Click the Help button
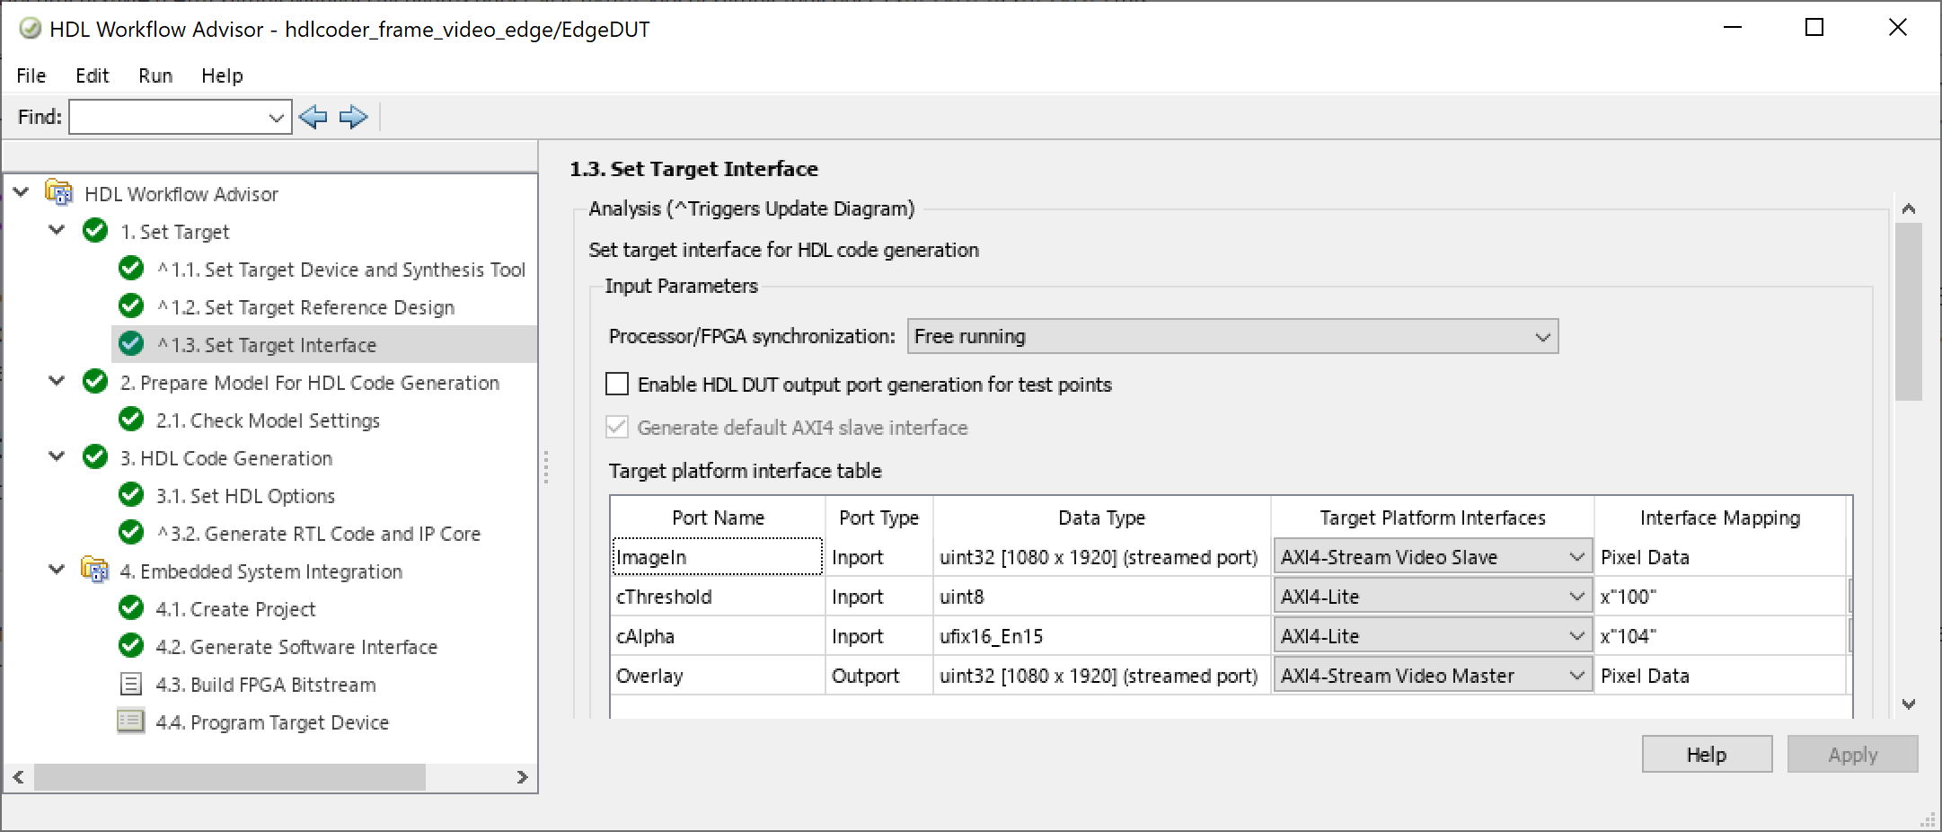This screenshot has width=1942, height=832. tap(1706, 755)
